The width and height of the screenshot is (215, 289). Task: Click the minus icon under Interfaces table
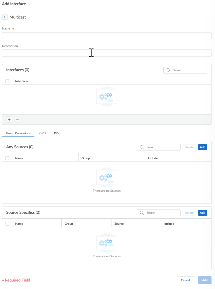pos(17,119)
